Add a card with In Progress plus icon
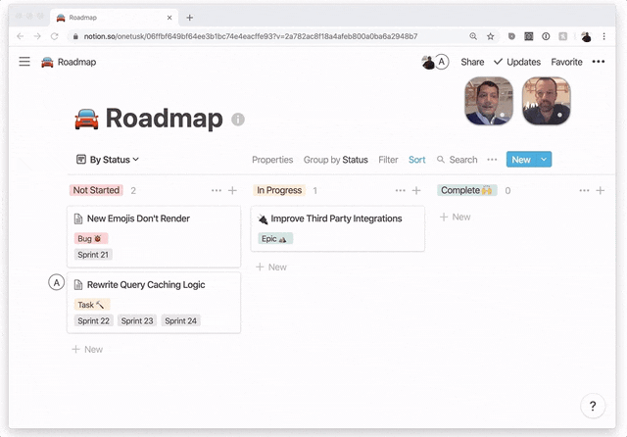This screenshot has height=437, width=627. tap(416, 191)
